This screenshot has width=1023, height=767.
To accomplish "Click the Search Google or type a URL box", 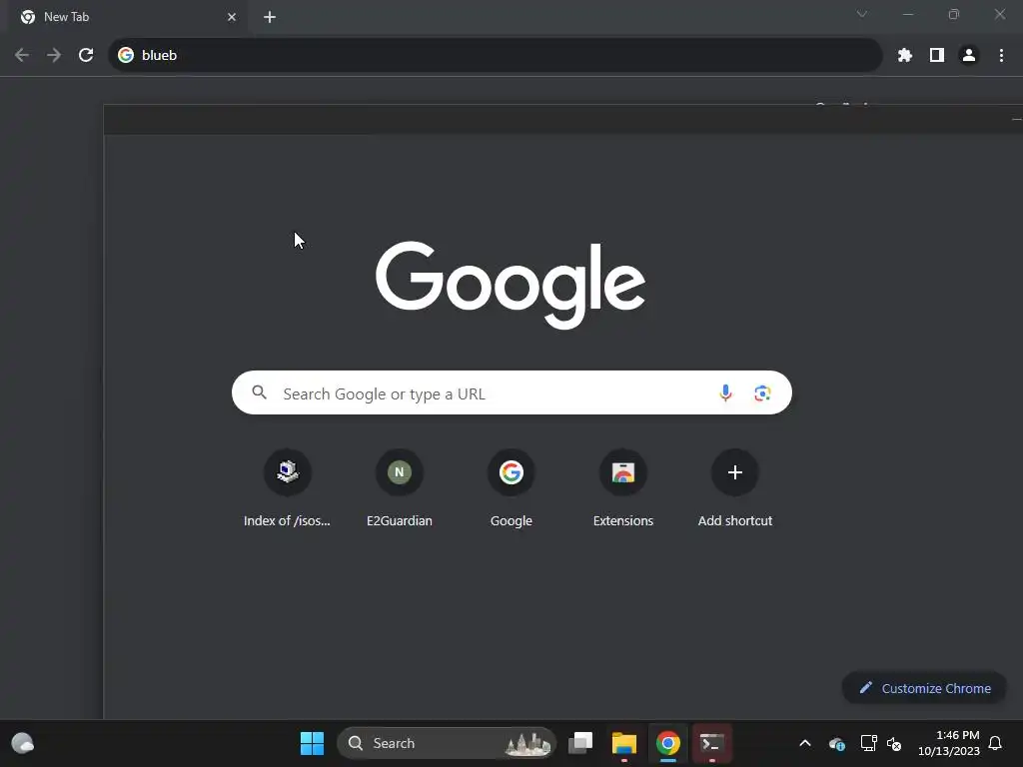I will tap(511, 392).
